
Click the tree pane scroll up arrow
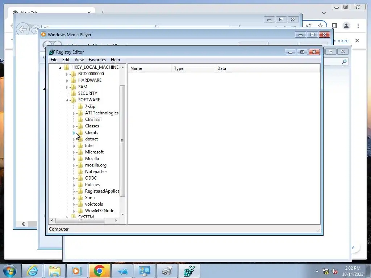tap(122, 67)
